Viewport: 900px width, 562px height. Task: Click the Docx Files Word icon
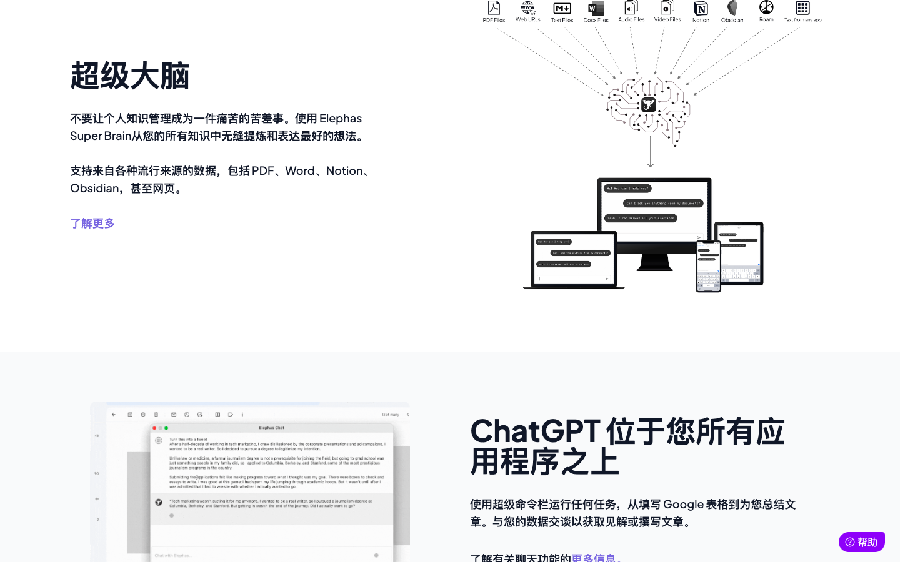[x=596, y=8]
